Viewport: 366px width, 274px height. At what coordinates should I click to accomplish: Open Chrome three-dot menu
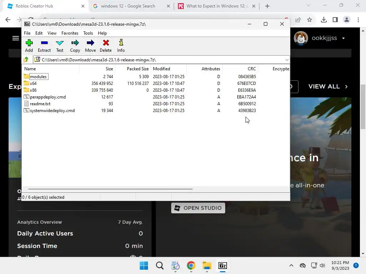tap(358, 20)
